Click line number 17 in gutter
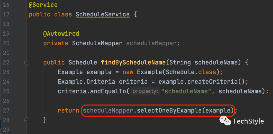This screenshot has height=134, width=273. pos(6,14)
